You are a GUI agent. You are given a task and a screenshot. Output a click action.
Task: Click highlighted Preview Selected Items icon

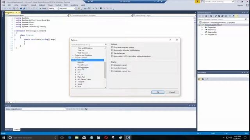point(237,16)
